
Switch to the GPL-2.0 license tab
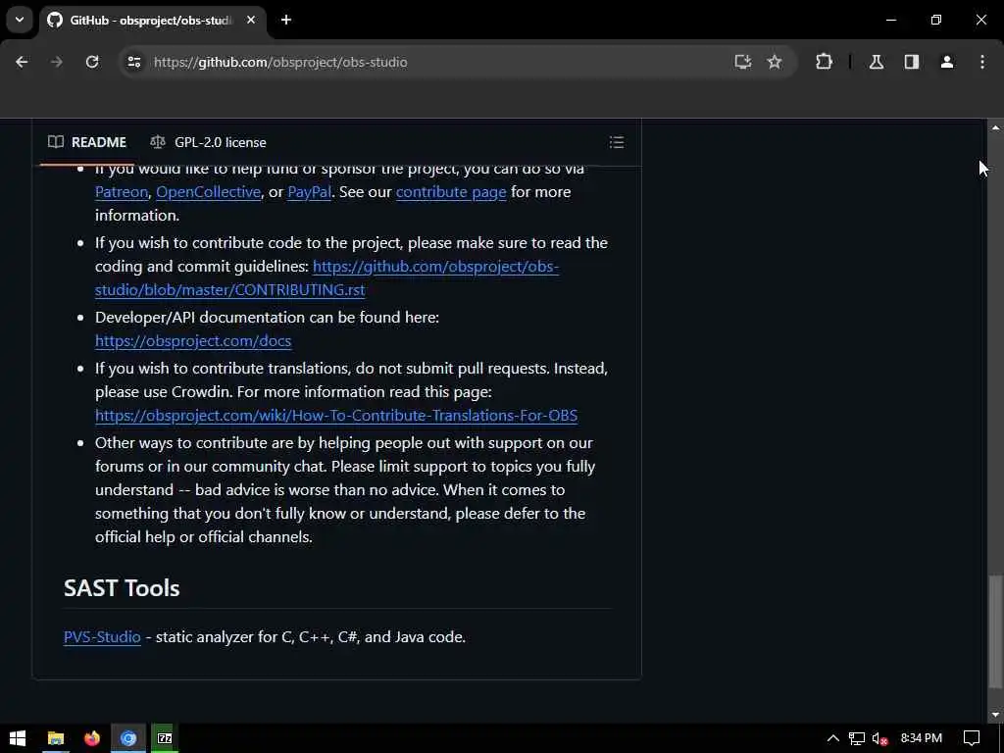tap(208, 142)
